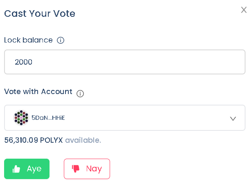Click the Lock balance label

click(28, 40)
